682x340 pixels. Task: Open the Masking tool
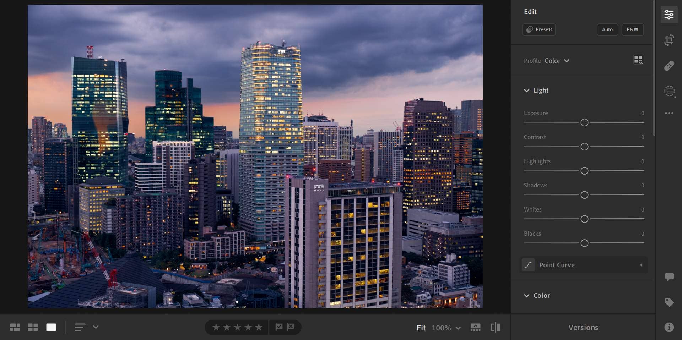[x=669, y=91]
